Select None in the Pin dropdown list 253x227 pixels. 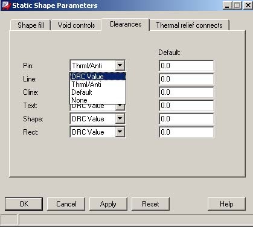(x=98, y=100)
